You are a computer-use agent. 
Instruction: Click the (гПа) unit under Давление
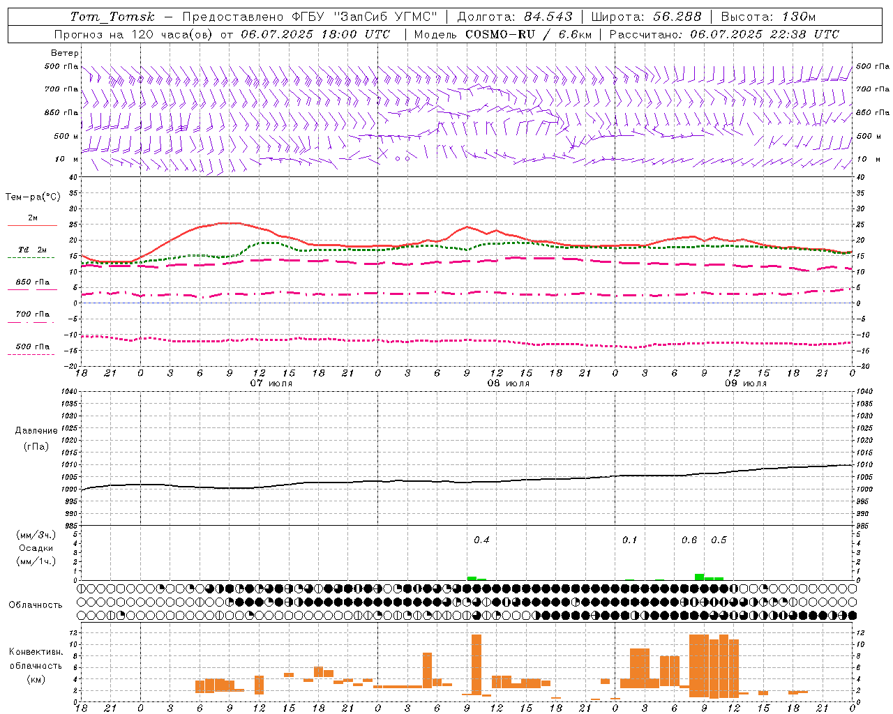point(36,447)
